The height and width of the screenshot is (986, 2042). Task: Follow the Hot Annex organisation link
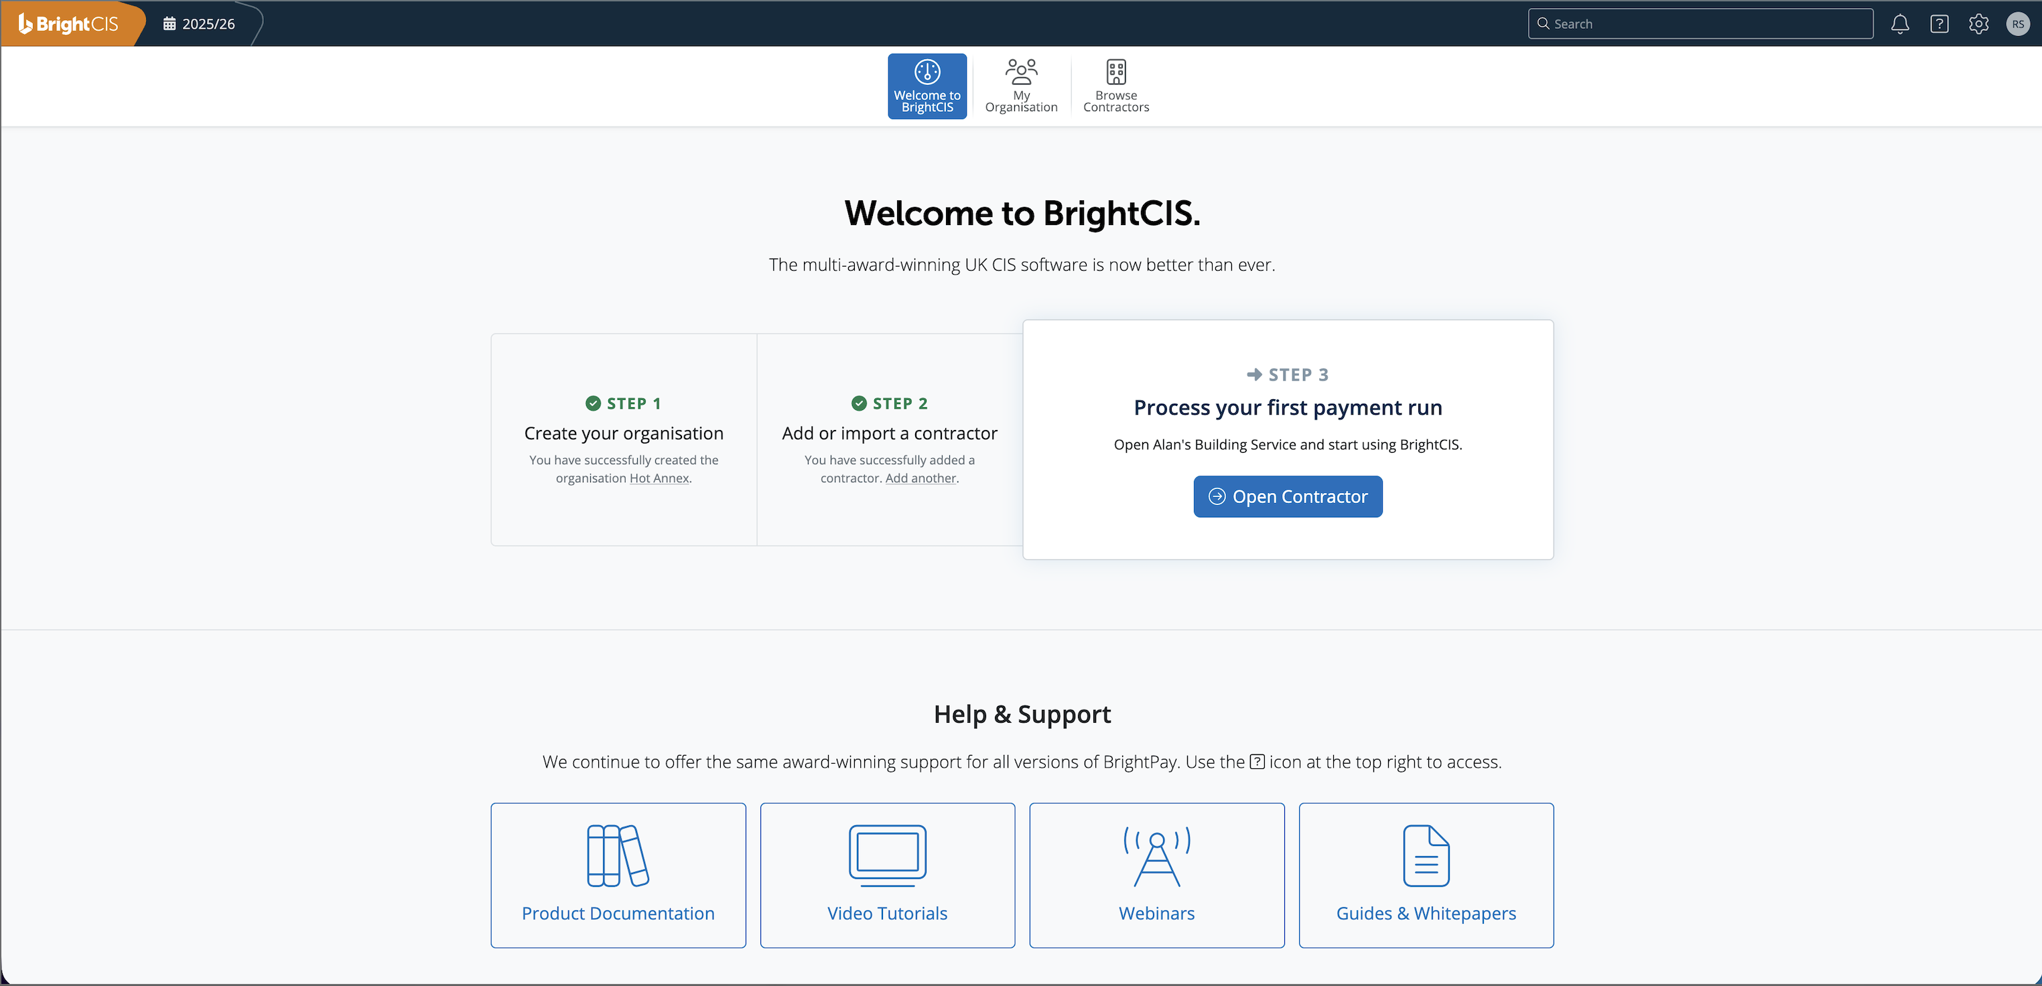(659, 478)
